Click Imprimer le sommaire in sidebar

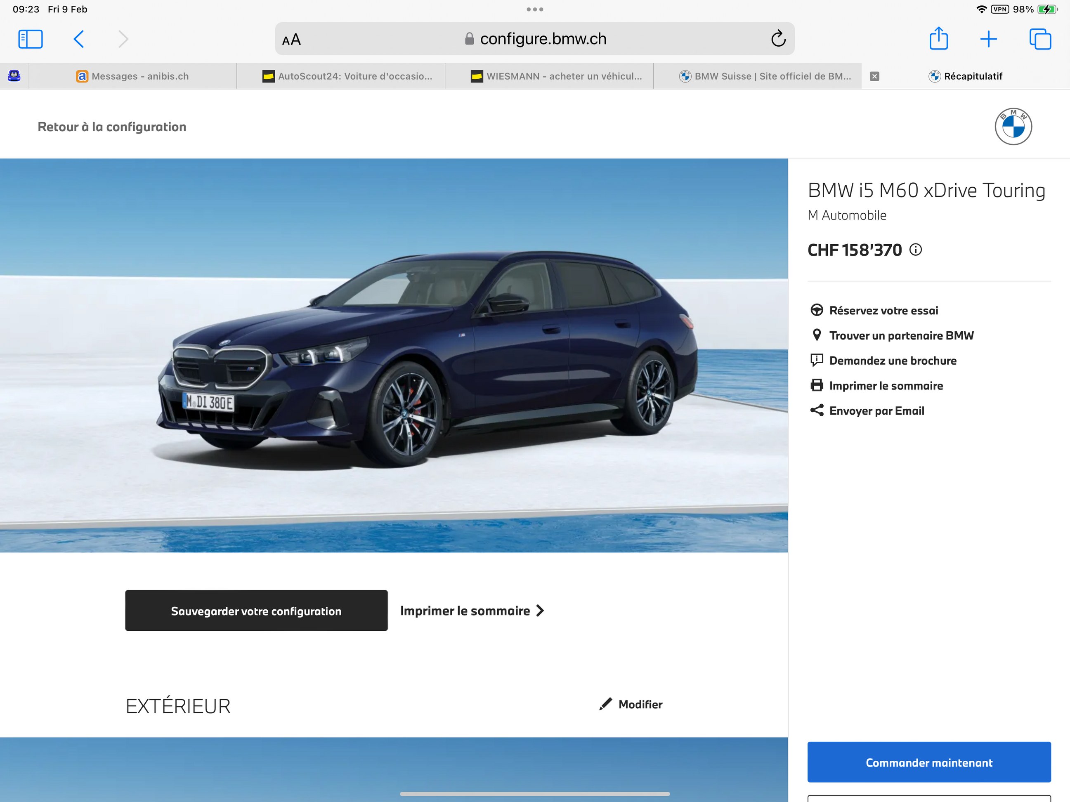886,385
